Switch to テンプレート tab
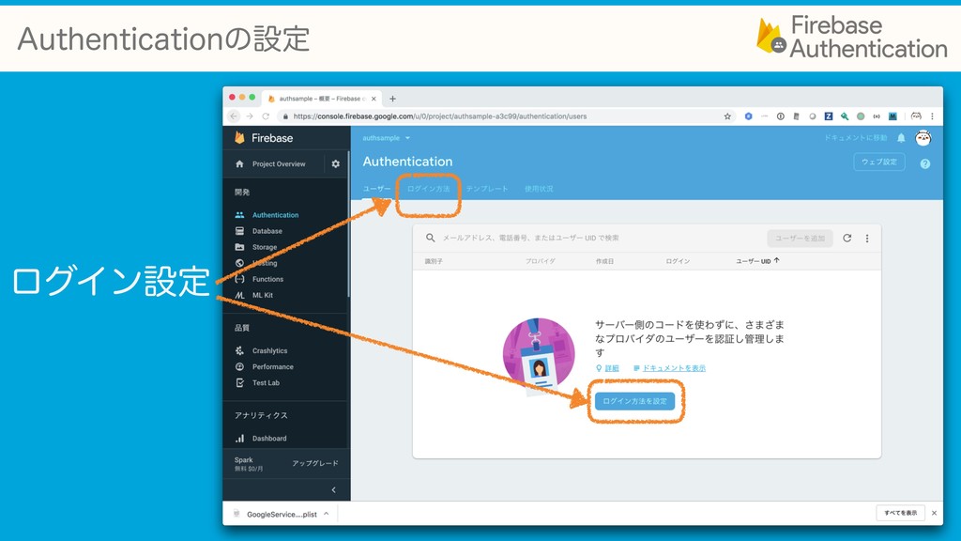Viewport: 961px width, 541px height. (x=487, y=189)
